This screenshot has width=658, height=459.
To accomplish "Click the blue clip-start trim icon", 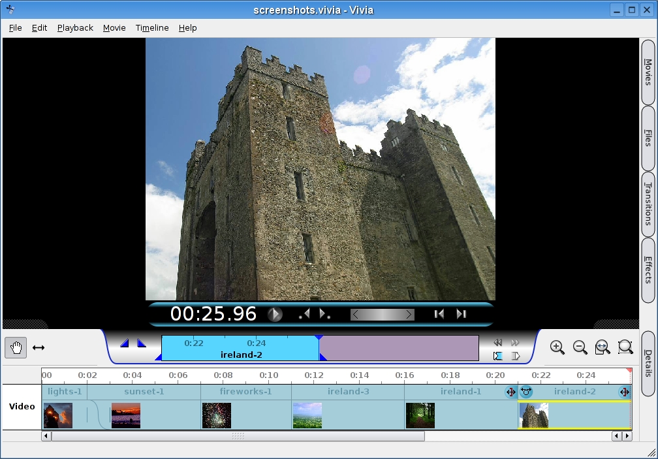I will pyautogui.click(x=497, y=356).
